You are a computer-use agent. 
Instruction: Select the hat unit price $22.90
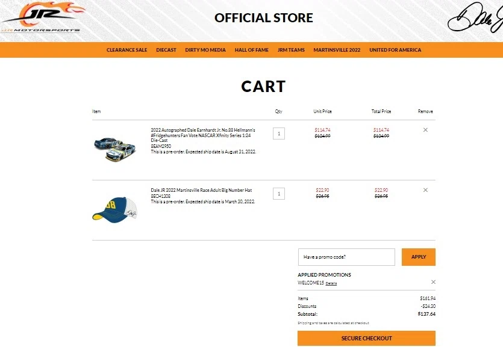coord(322,190)
